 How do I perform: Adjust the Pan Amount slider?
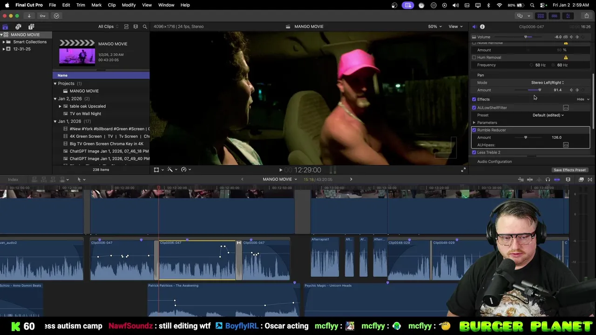(x=540, y=90)
